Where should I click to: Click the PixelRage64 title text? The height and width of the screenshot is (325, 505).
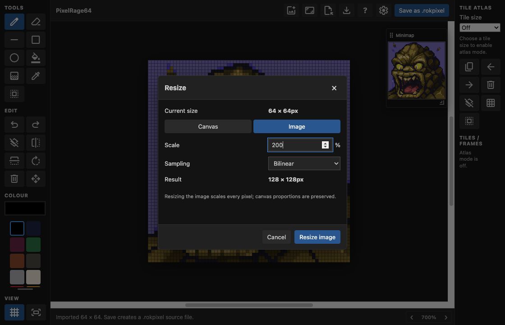point(74,10)
